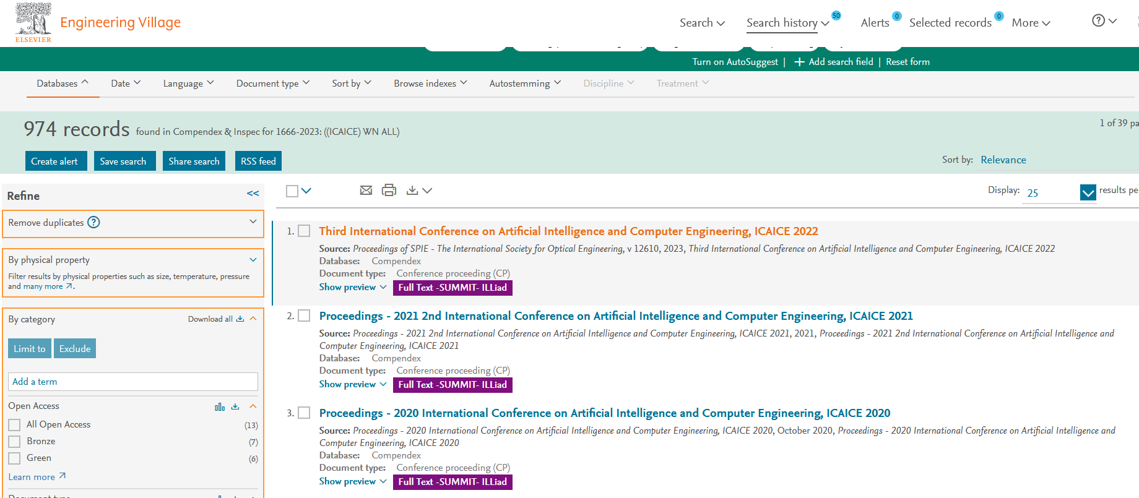The image size is (1139, 498).
Task: Click the Limit to button
Action: coord(30,348)
